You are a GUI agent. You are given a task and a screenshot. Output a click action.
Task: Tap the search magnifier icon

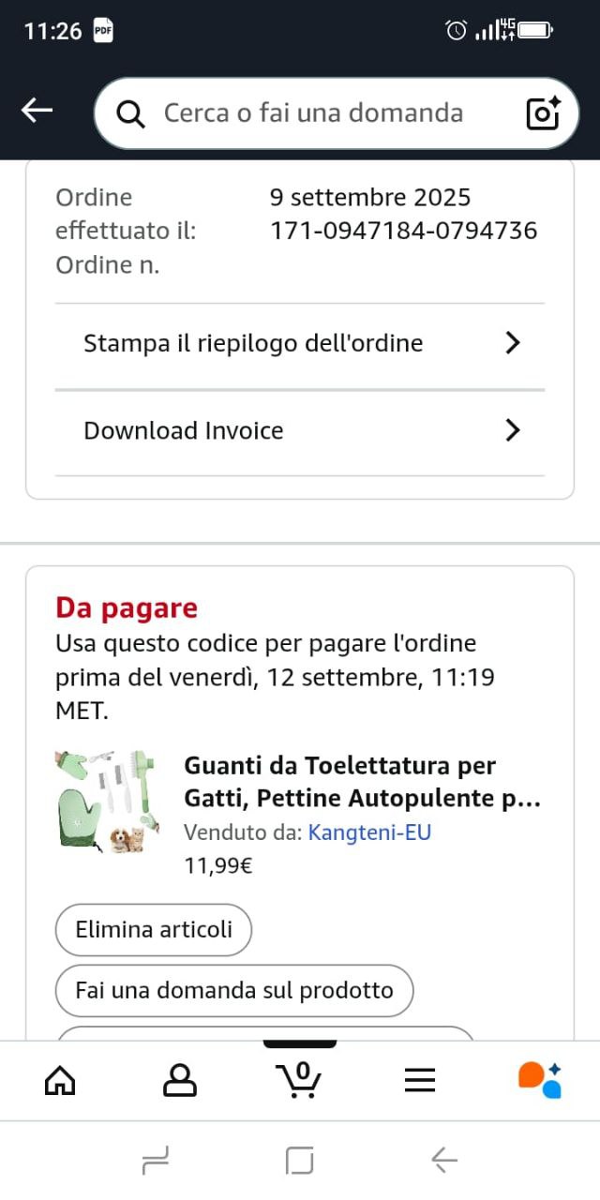(x=131, y=114)
